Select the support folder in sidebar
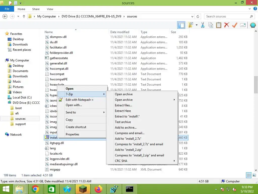 point(20,124)
